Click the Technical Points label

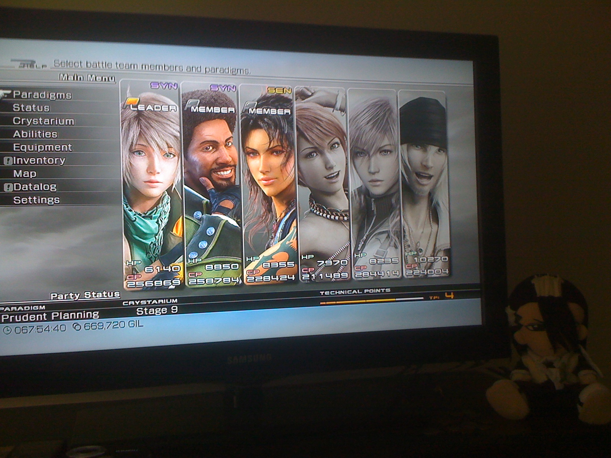[355, 292]
